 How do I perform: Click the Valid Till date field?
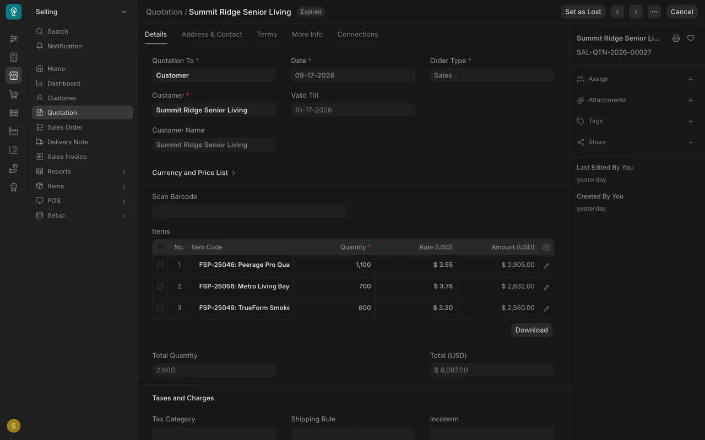[353, 110]
